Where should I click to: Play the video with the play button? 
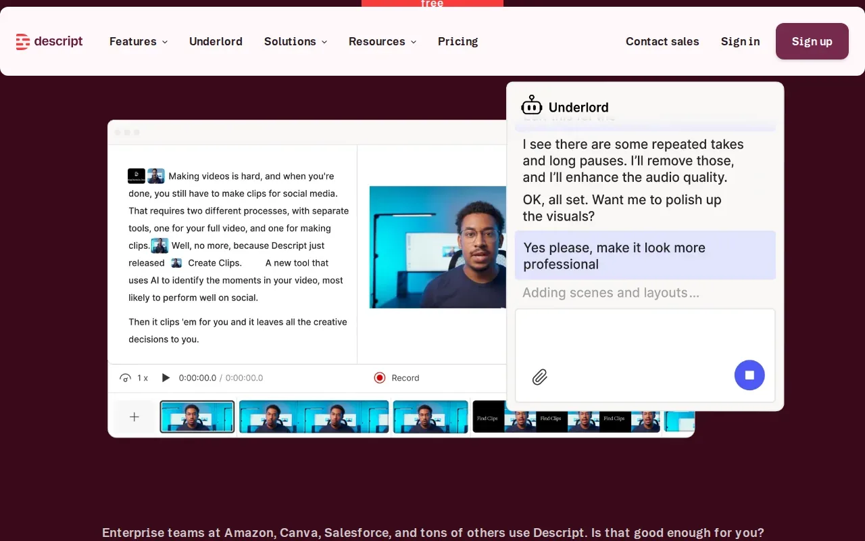click(166, 378)
